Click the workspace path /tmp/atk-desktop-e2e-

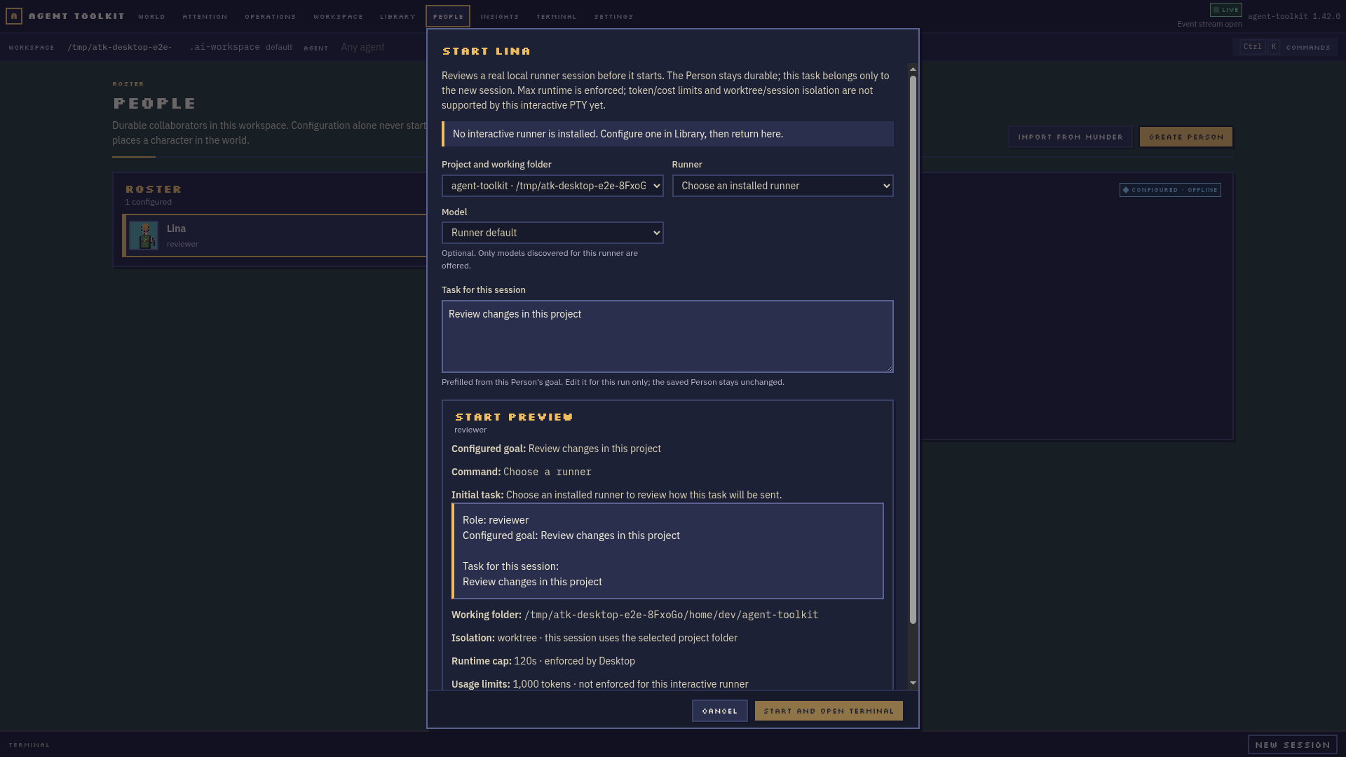coord(120,47)
